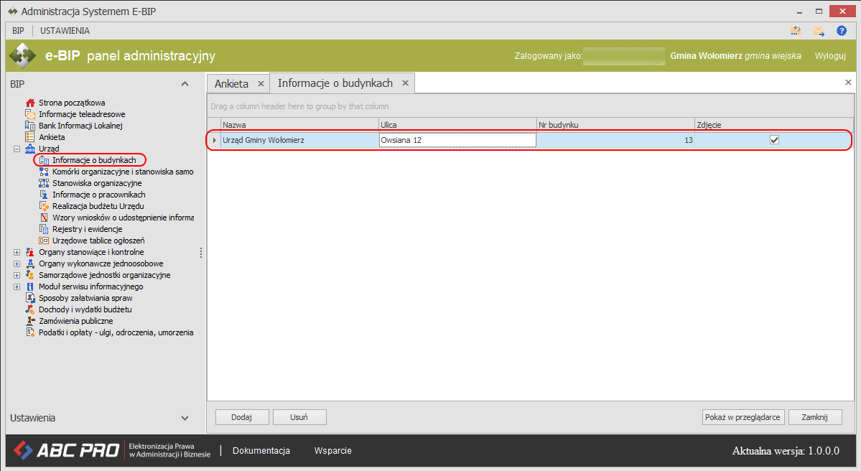861x471 pixels.
Task: Click the Podatki i opłaty icon
Action: 30,332
